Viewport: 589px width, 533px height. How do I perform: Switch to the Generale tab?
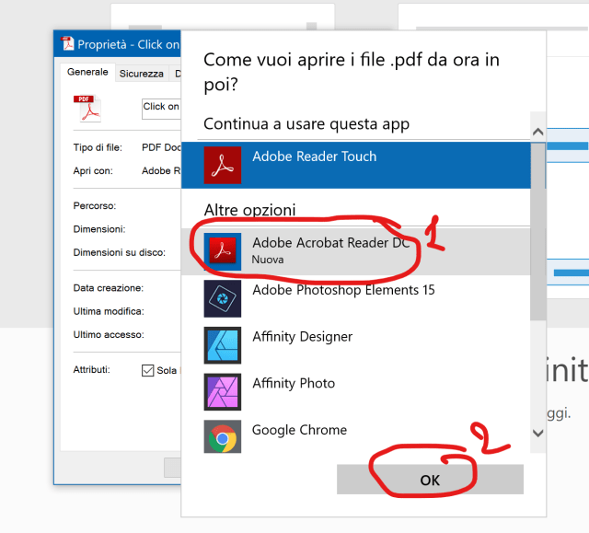[x=87, y=73]
